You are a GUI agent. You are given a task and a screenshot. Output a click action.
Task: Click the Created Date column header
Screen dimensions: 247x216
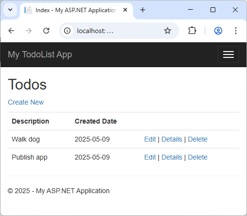tap(95, 121)
